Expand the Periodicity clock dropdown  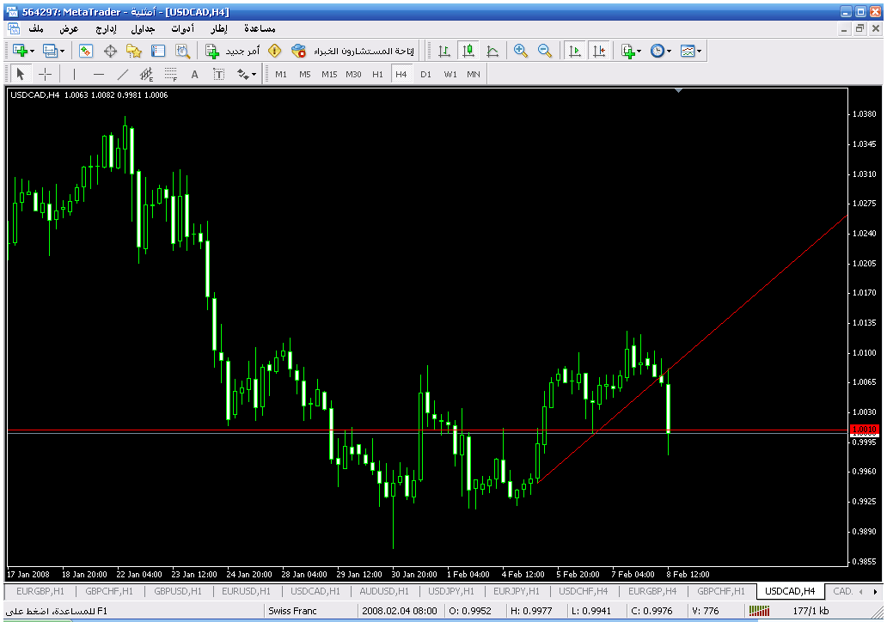pyautogui.click(x=670, y=51)
